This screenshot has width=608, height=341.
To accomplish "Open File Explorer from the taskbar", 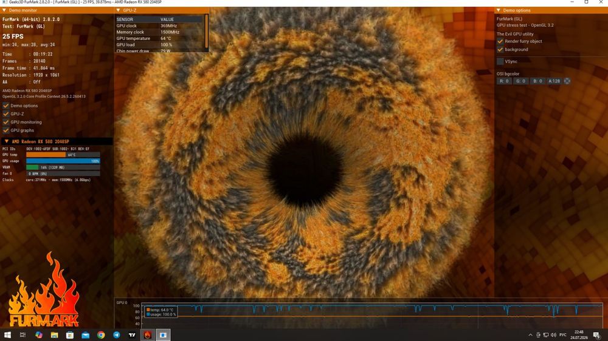I will tap(54, 335).
